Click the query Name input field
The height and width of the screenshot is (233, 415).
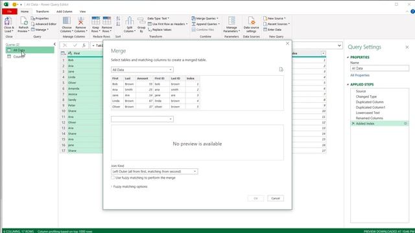[379, 68]
